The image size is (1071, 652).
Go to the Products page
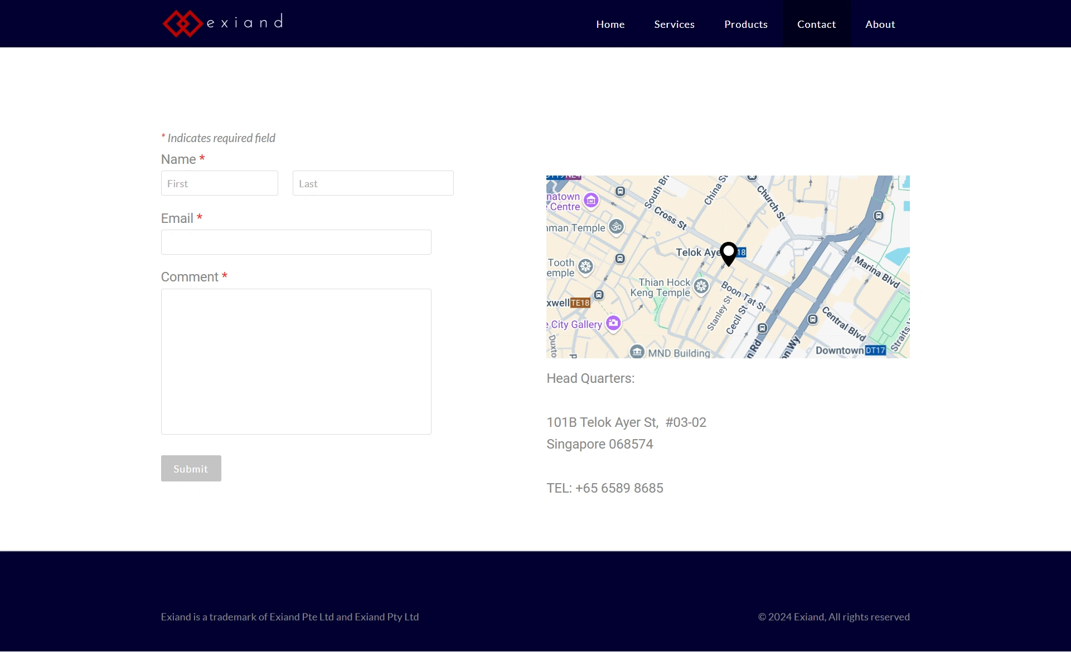click(745, 24)
